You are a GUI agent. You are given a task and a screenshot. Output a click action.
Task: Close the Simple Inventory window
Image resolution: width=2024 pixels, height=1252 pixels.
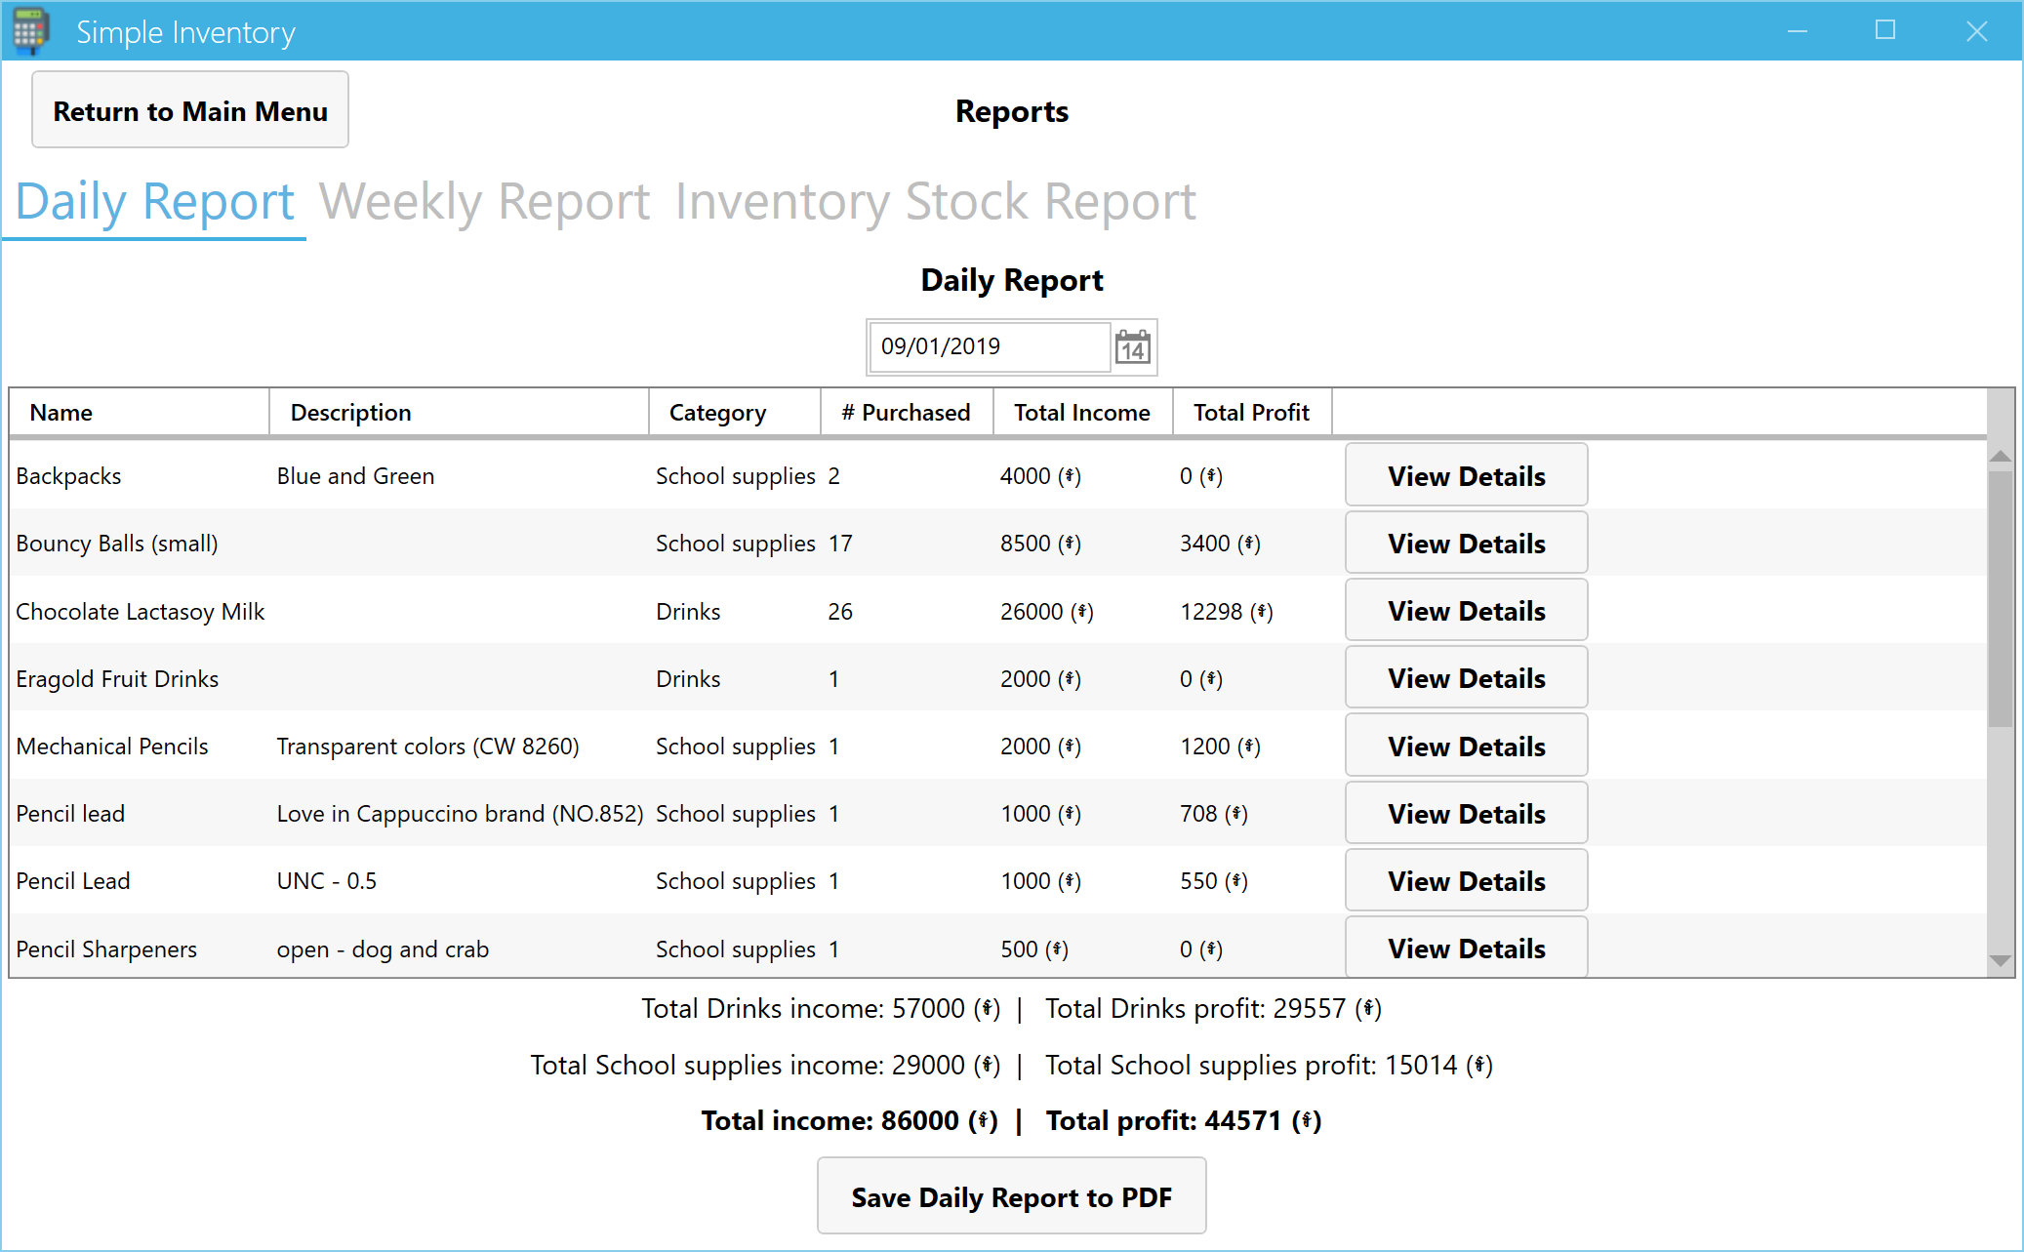(x=1976, y=31)
